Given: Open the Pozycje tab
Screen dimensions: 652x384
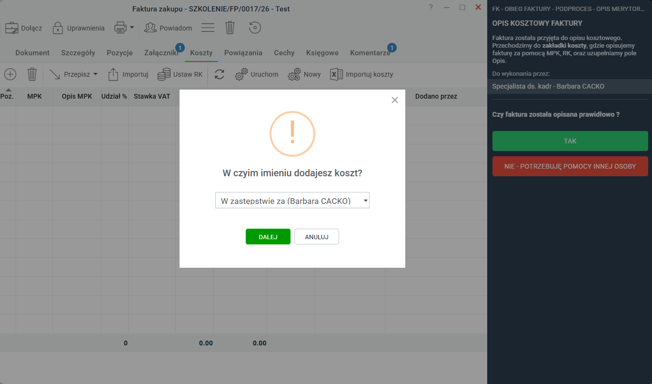Looking at the screenshot, I should coord(120,53).
